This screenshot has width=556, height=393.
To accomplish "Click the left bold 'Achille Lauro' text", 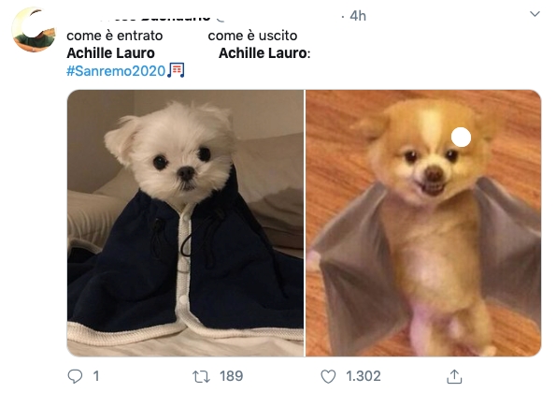I will coord(110,53).
